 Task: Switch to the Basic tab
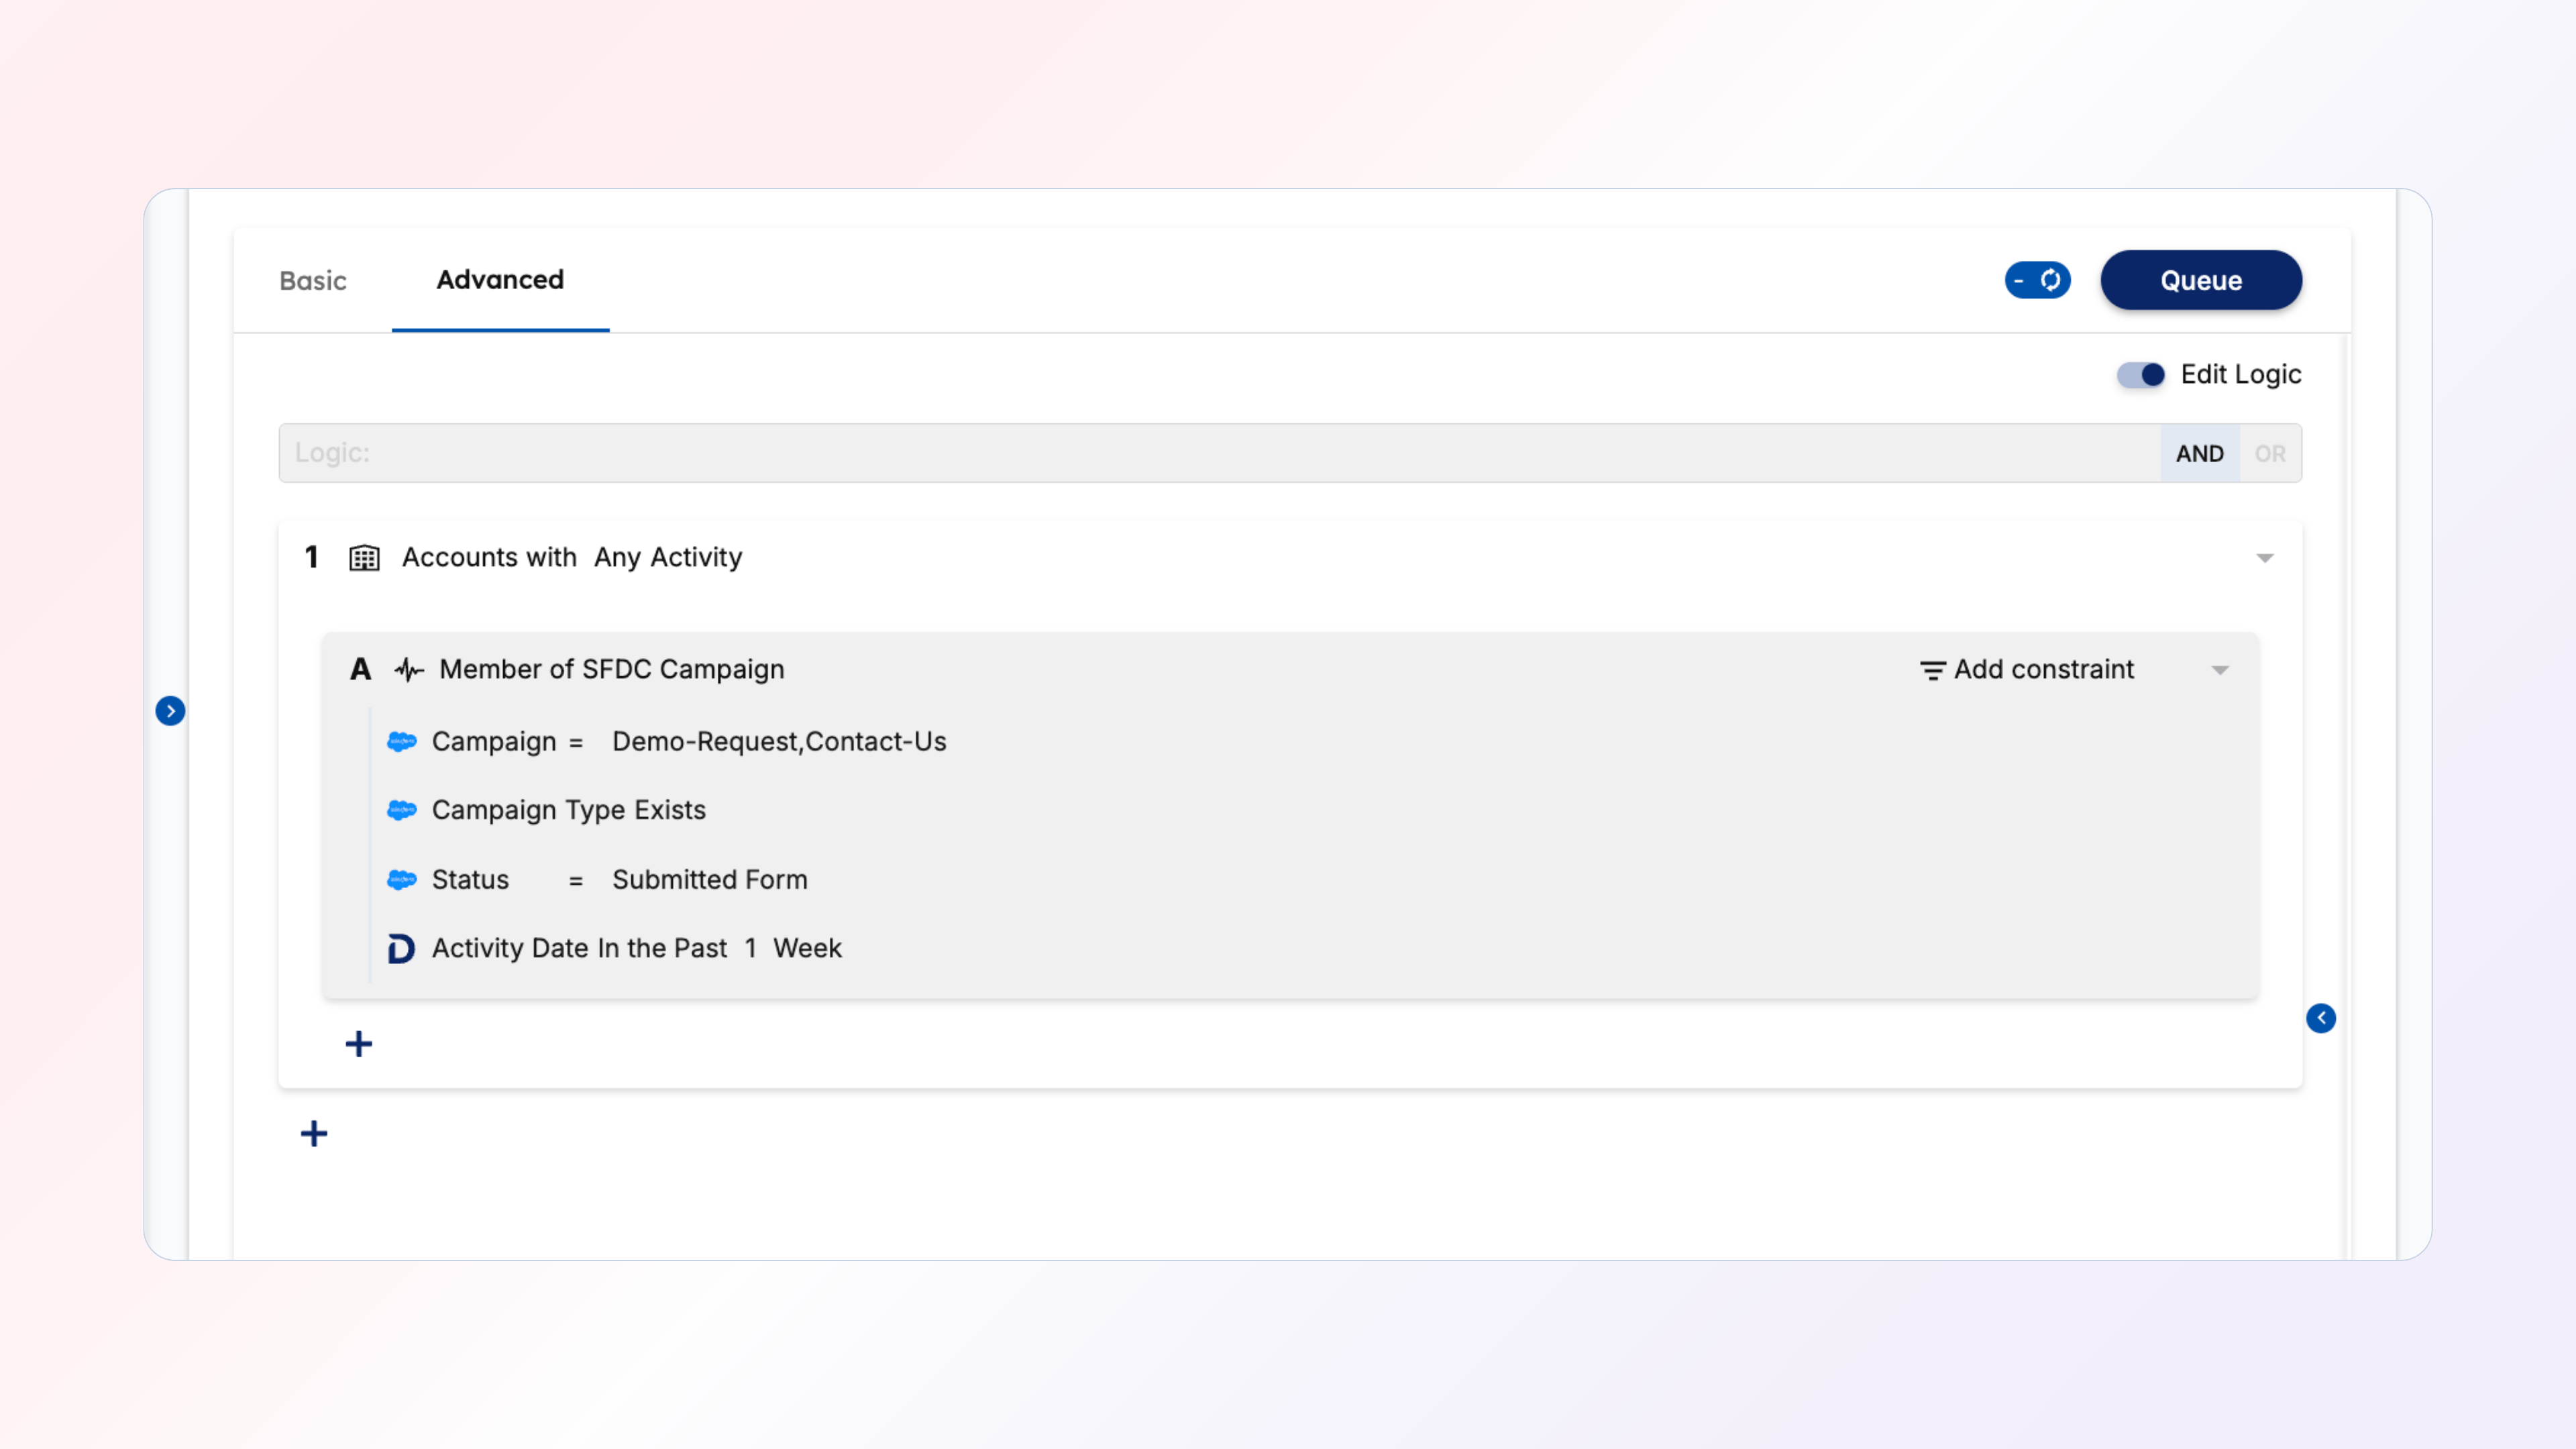313,281
